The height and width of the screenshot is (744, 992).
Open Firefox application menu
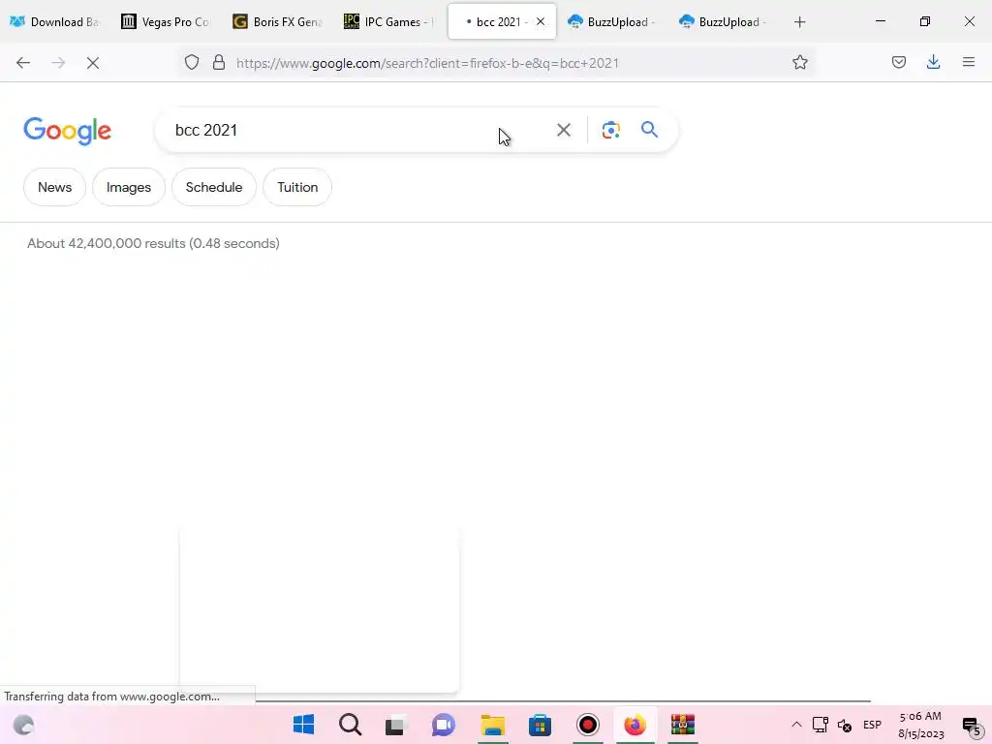pos(969,63)
